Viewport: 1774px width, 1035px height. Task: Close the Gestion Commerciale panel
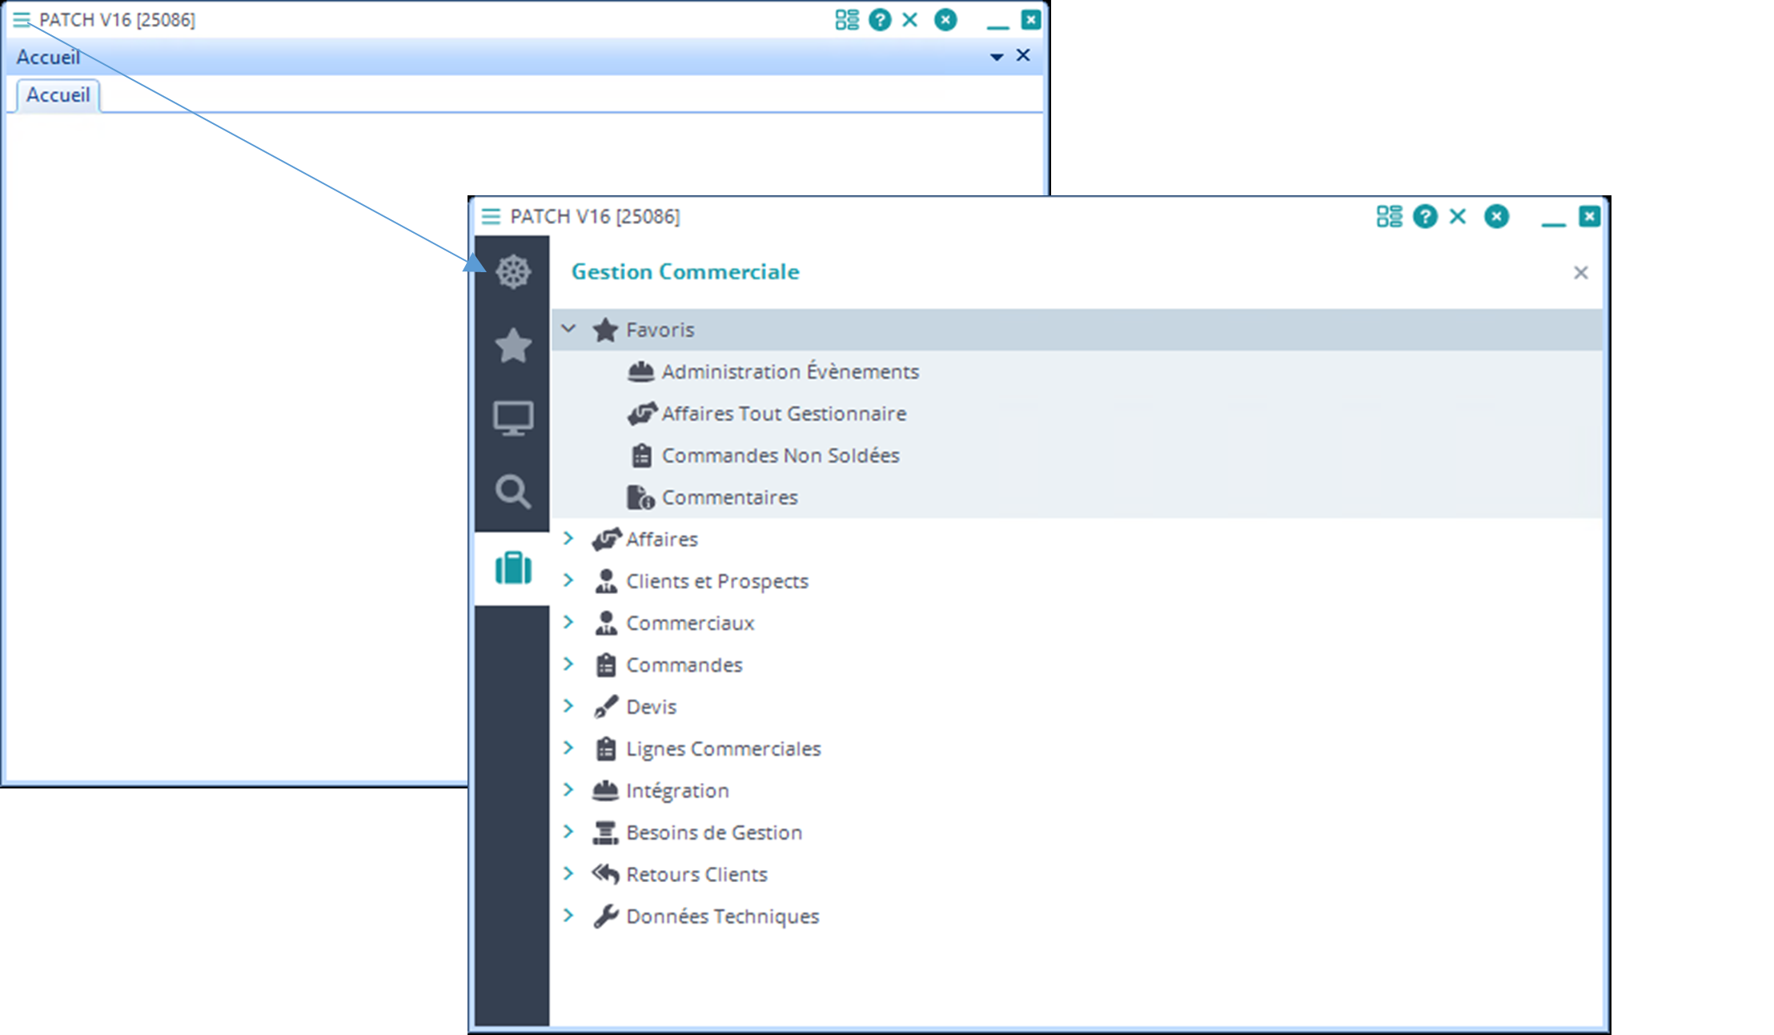(x=1580, y=273)
